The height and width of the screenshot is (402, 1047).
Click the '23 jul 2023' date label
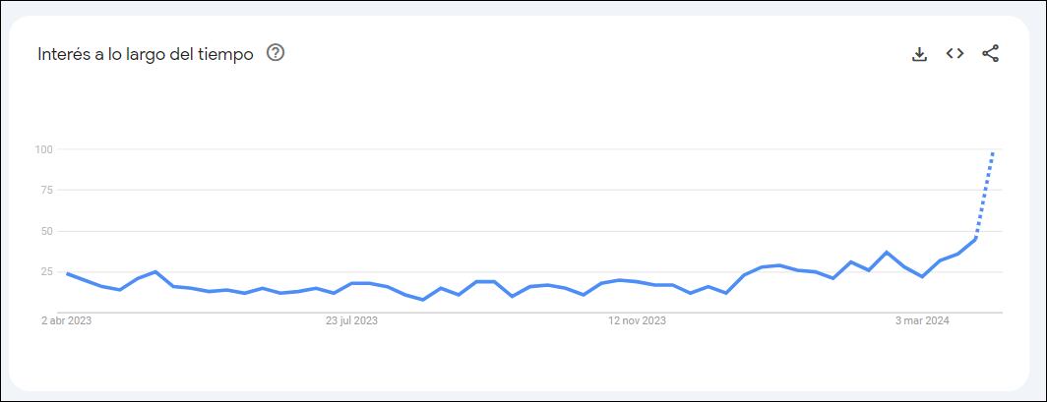pos(351,320)
